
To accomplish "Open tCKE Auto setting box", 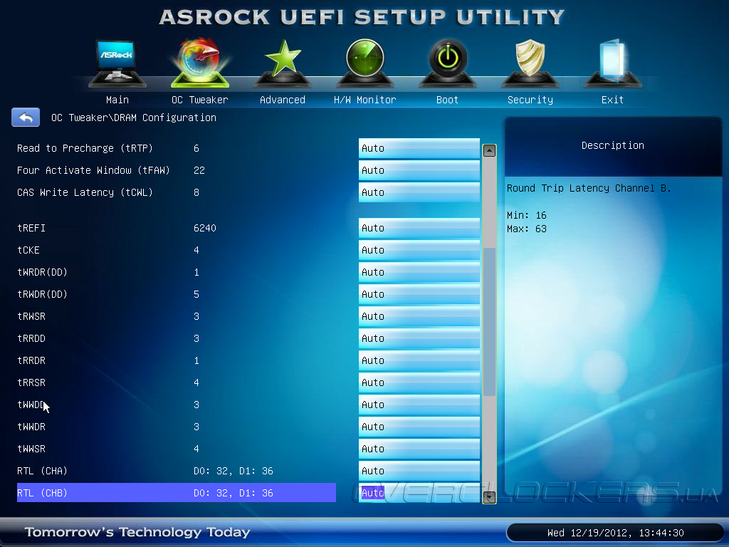I will click(419, 250).
